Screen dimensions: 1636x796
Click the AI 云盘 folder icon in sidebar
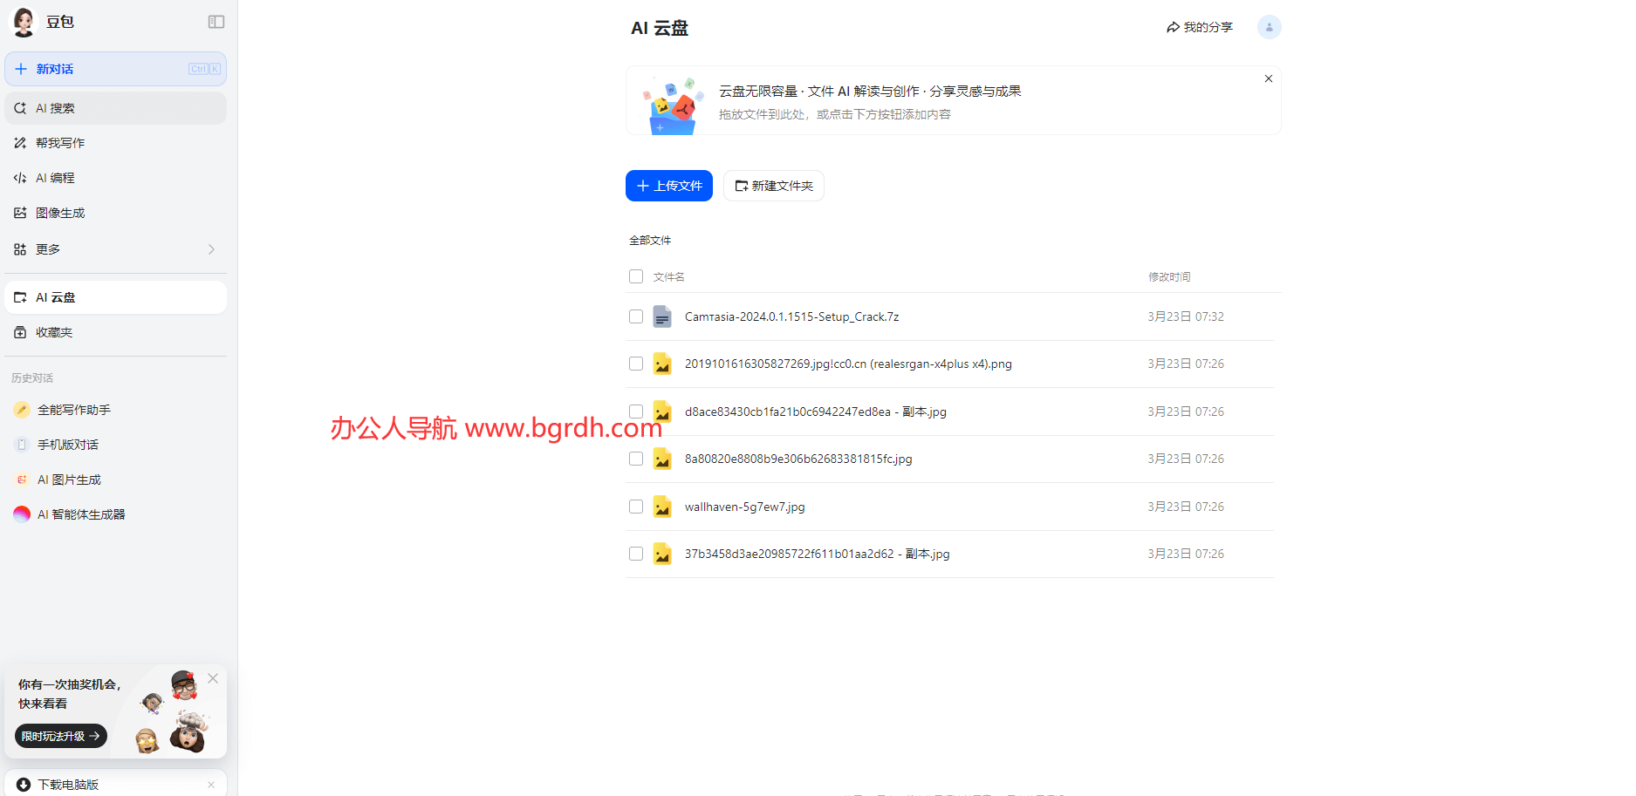[x=20, y=297]
